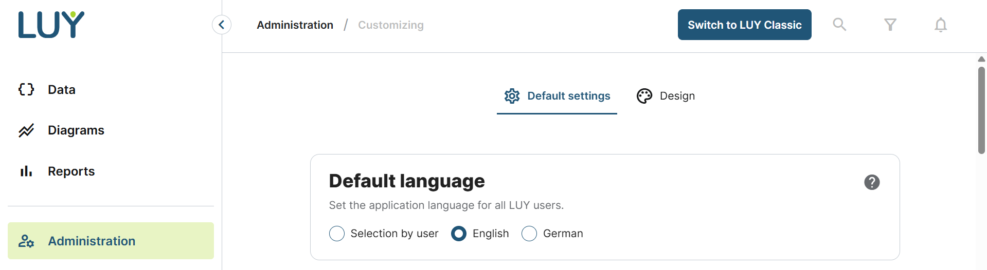Open the filter funnel icon

point(890,25)
